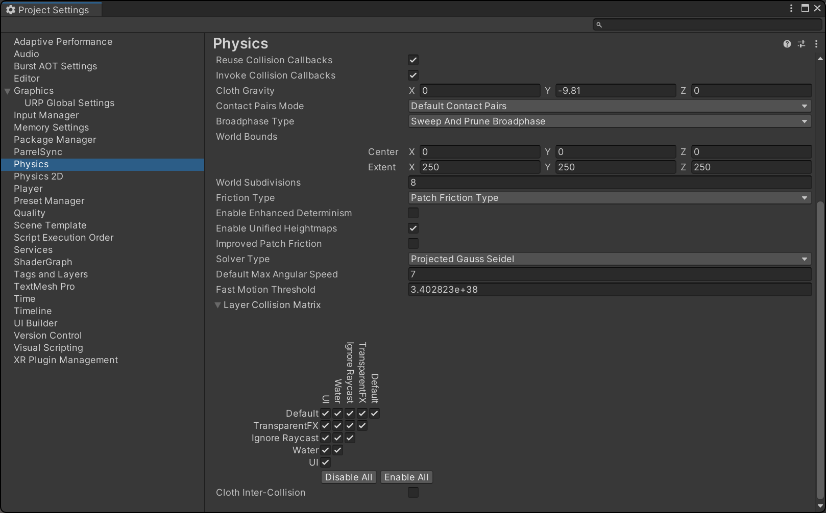Collapse the Layer Collision Matrix foldout
This screenshot has height=513, width=826.
[x=218, y=305]
